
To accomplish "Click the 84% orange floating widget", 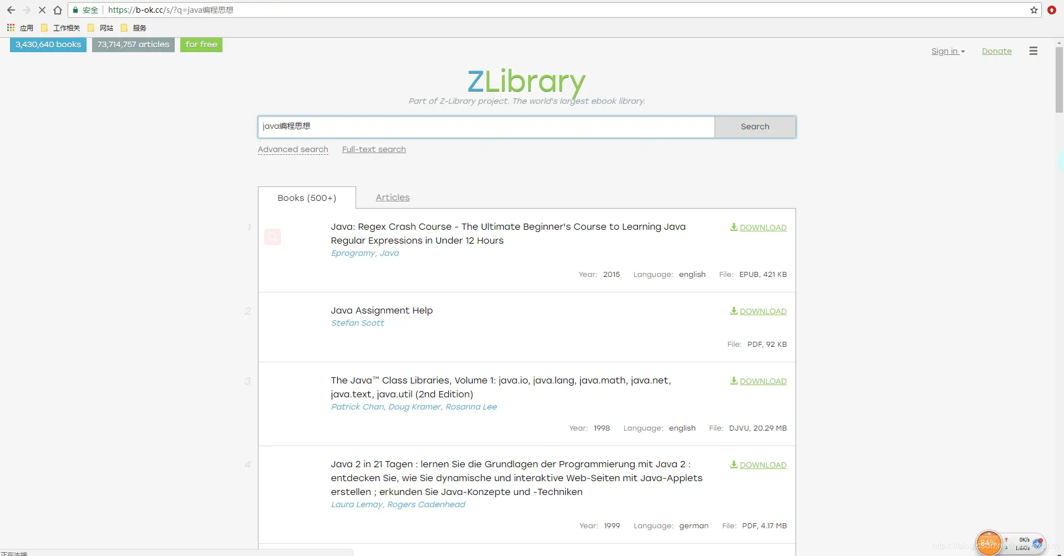I will (x=989, y=543).
